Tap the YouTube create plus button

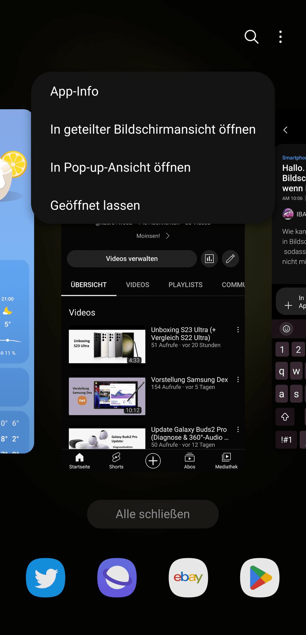pos(153,461)
